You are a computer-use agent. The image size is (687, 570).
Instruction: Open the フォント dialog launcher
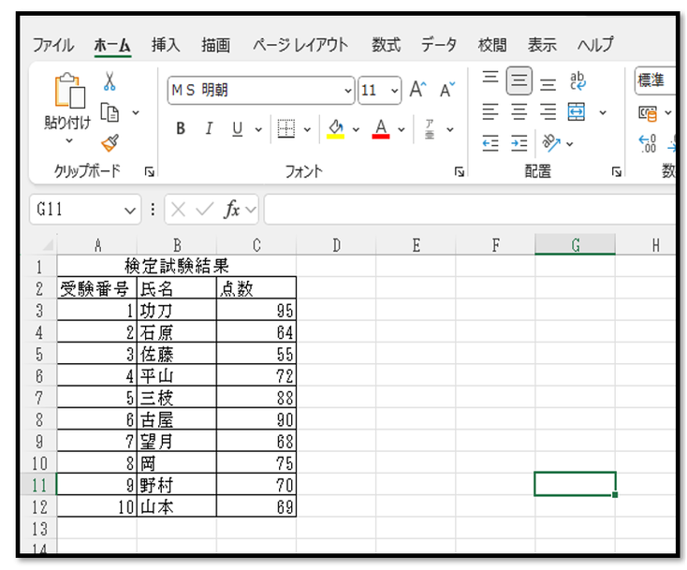point(460,172)
